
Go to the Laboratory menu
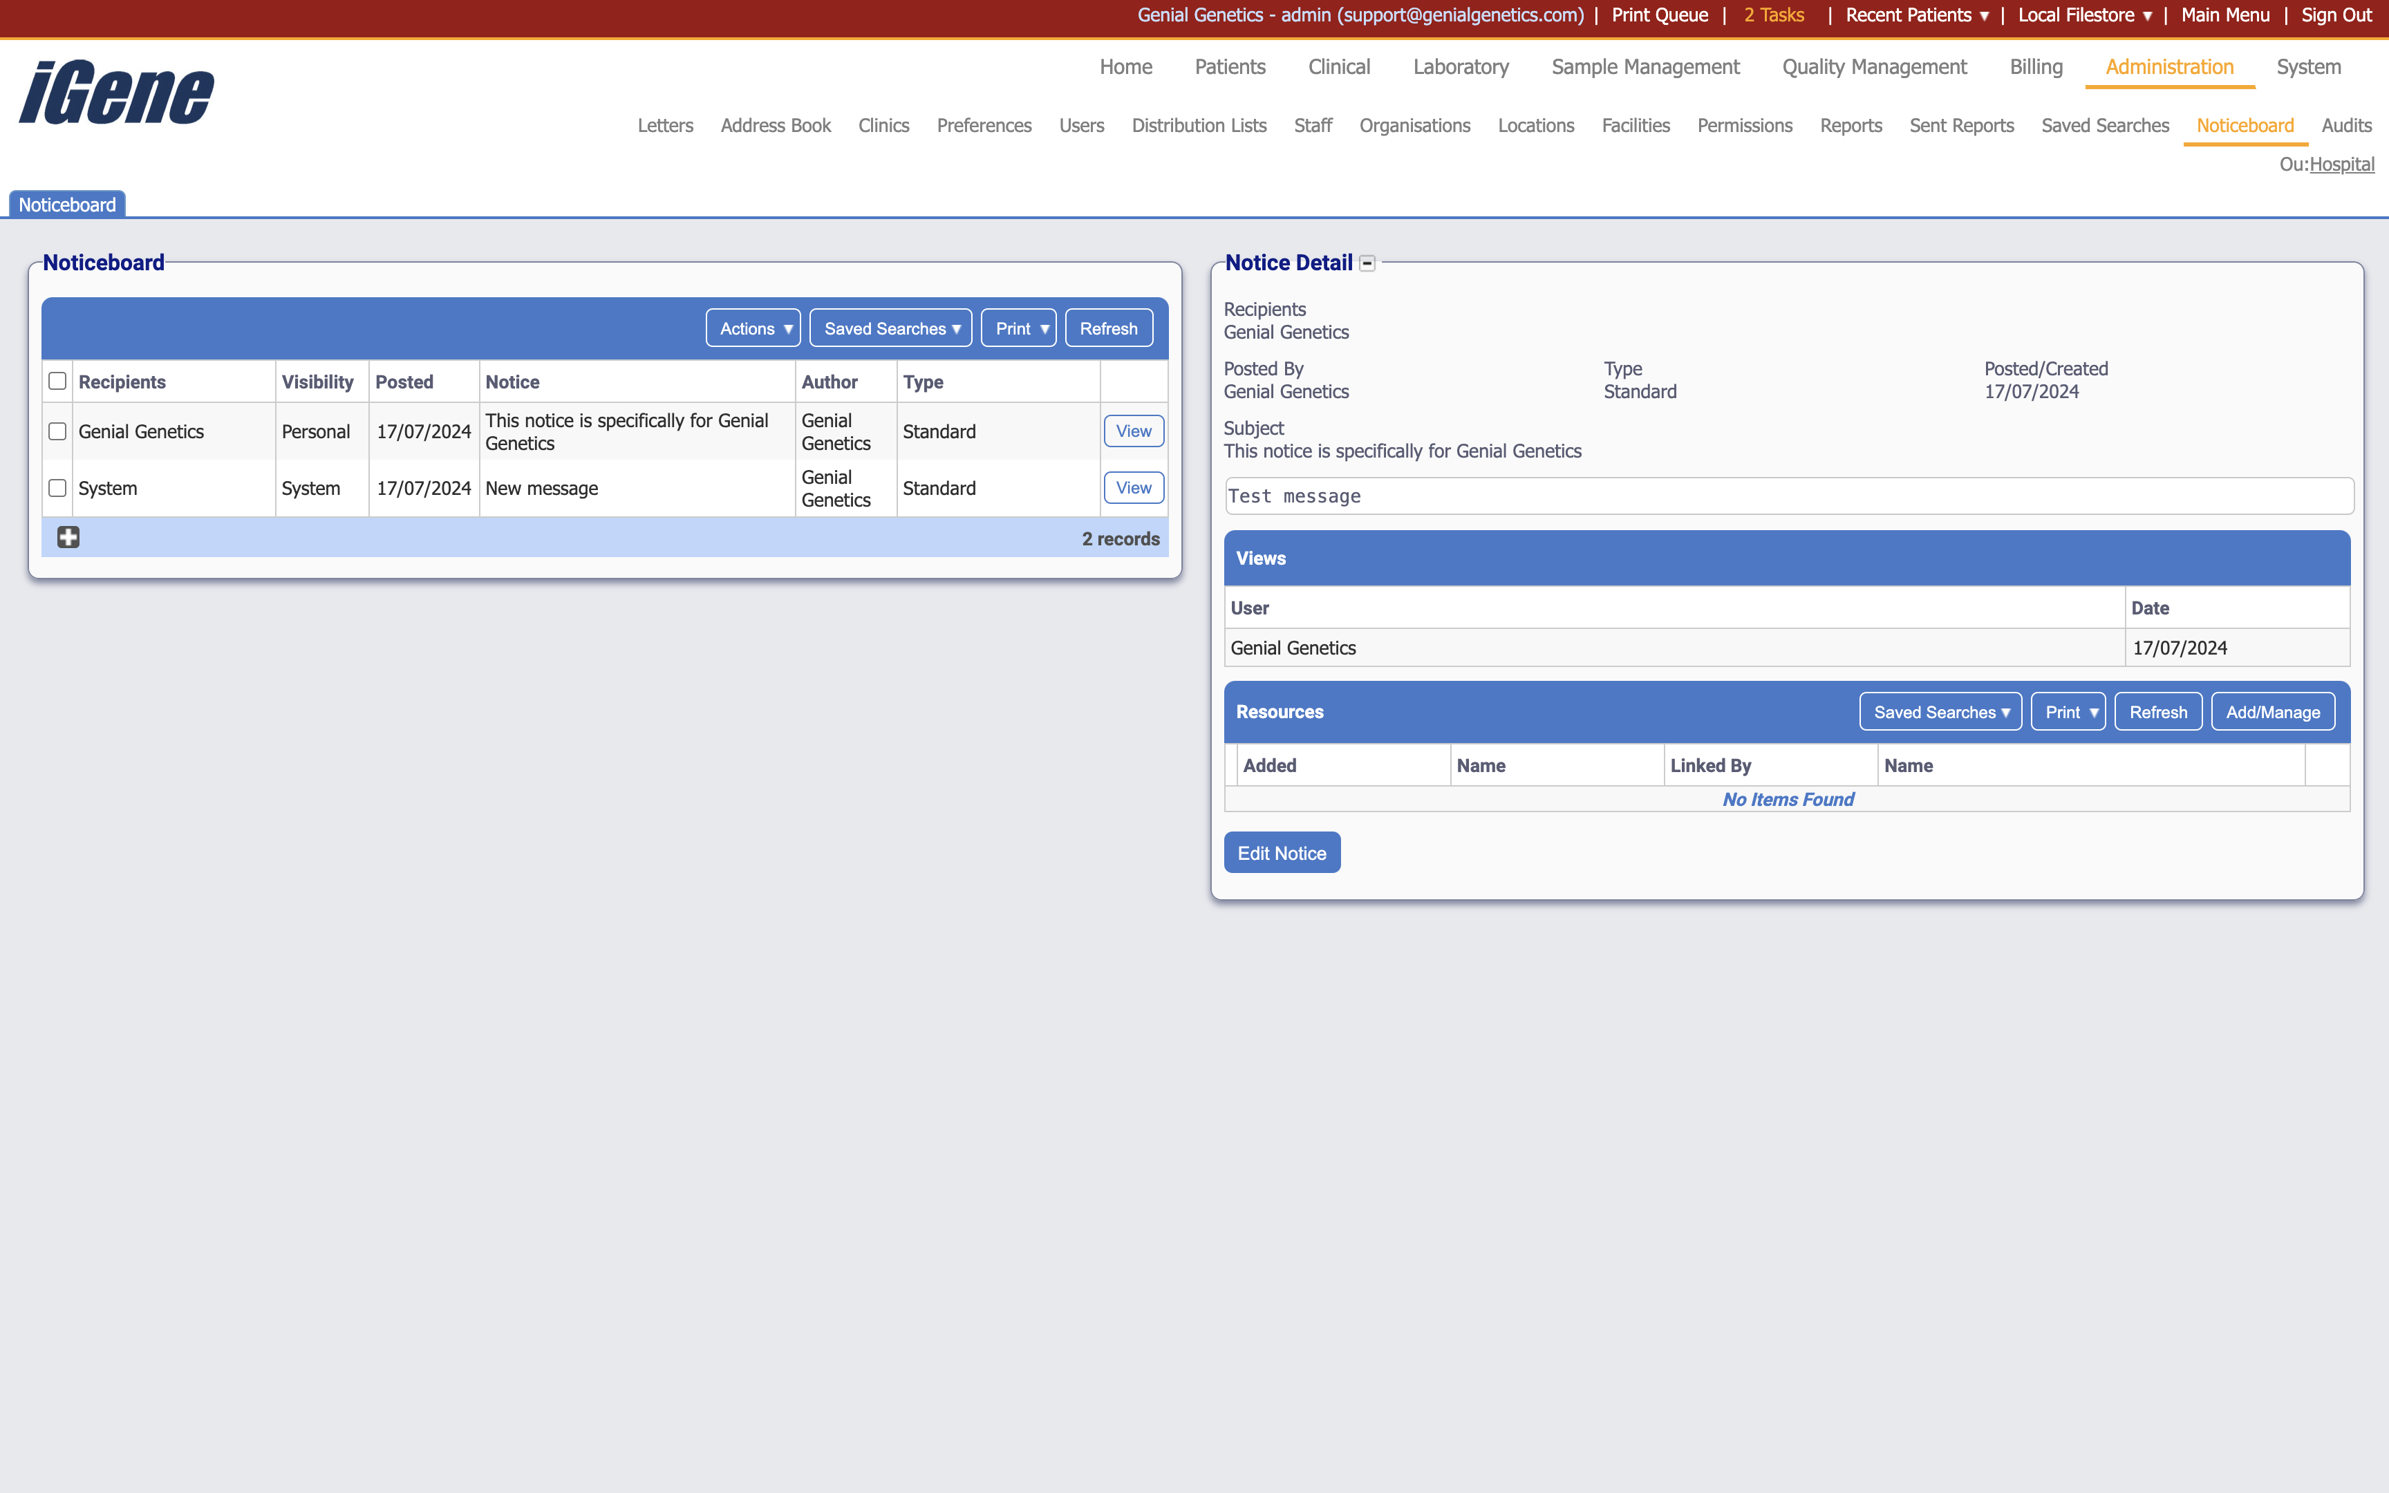tap(1460, 67)
